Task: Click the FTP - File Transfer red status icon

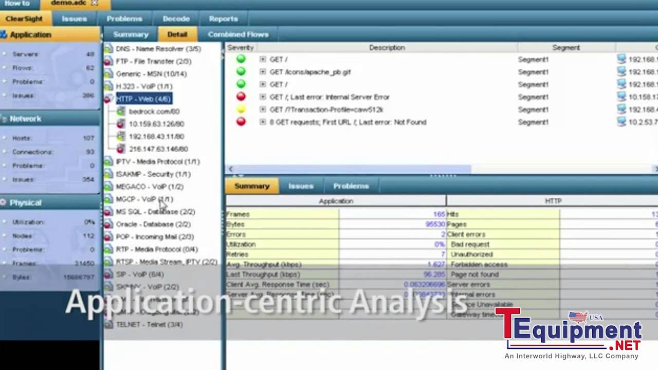Action: (x=108, y=61)
